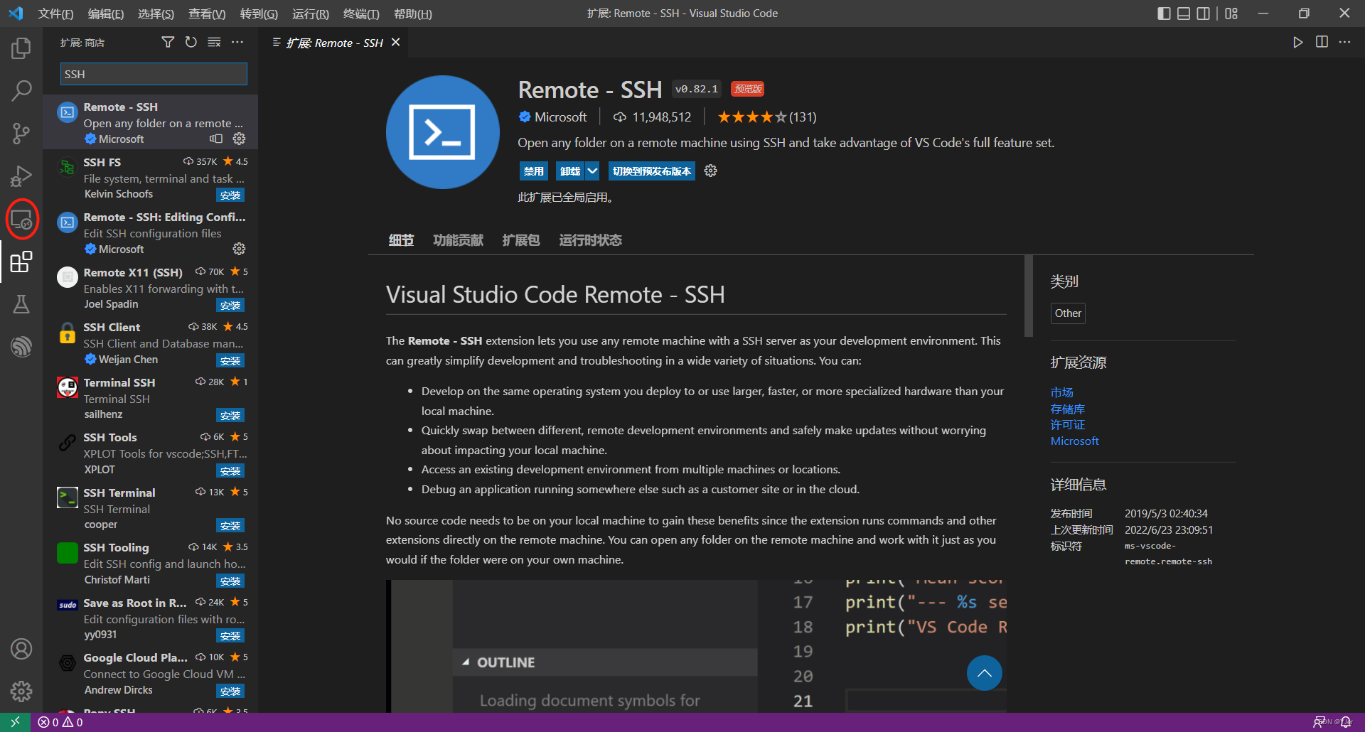Image resolution: width=1365 pixels, height=732 pixels.
Task: Click the 卸载 uninstall button
Action: (569, 171)
